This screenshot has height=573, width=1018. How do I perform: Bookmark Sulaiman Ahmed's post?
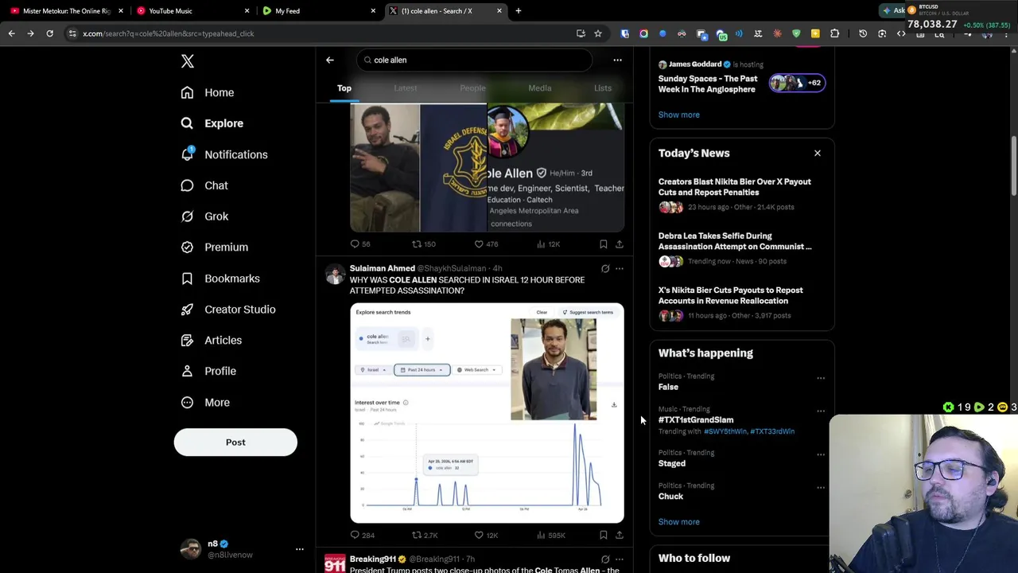[x=604, y=536]
